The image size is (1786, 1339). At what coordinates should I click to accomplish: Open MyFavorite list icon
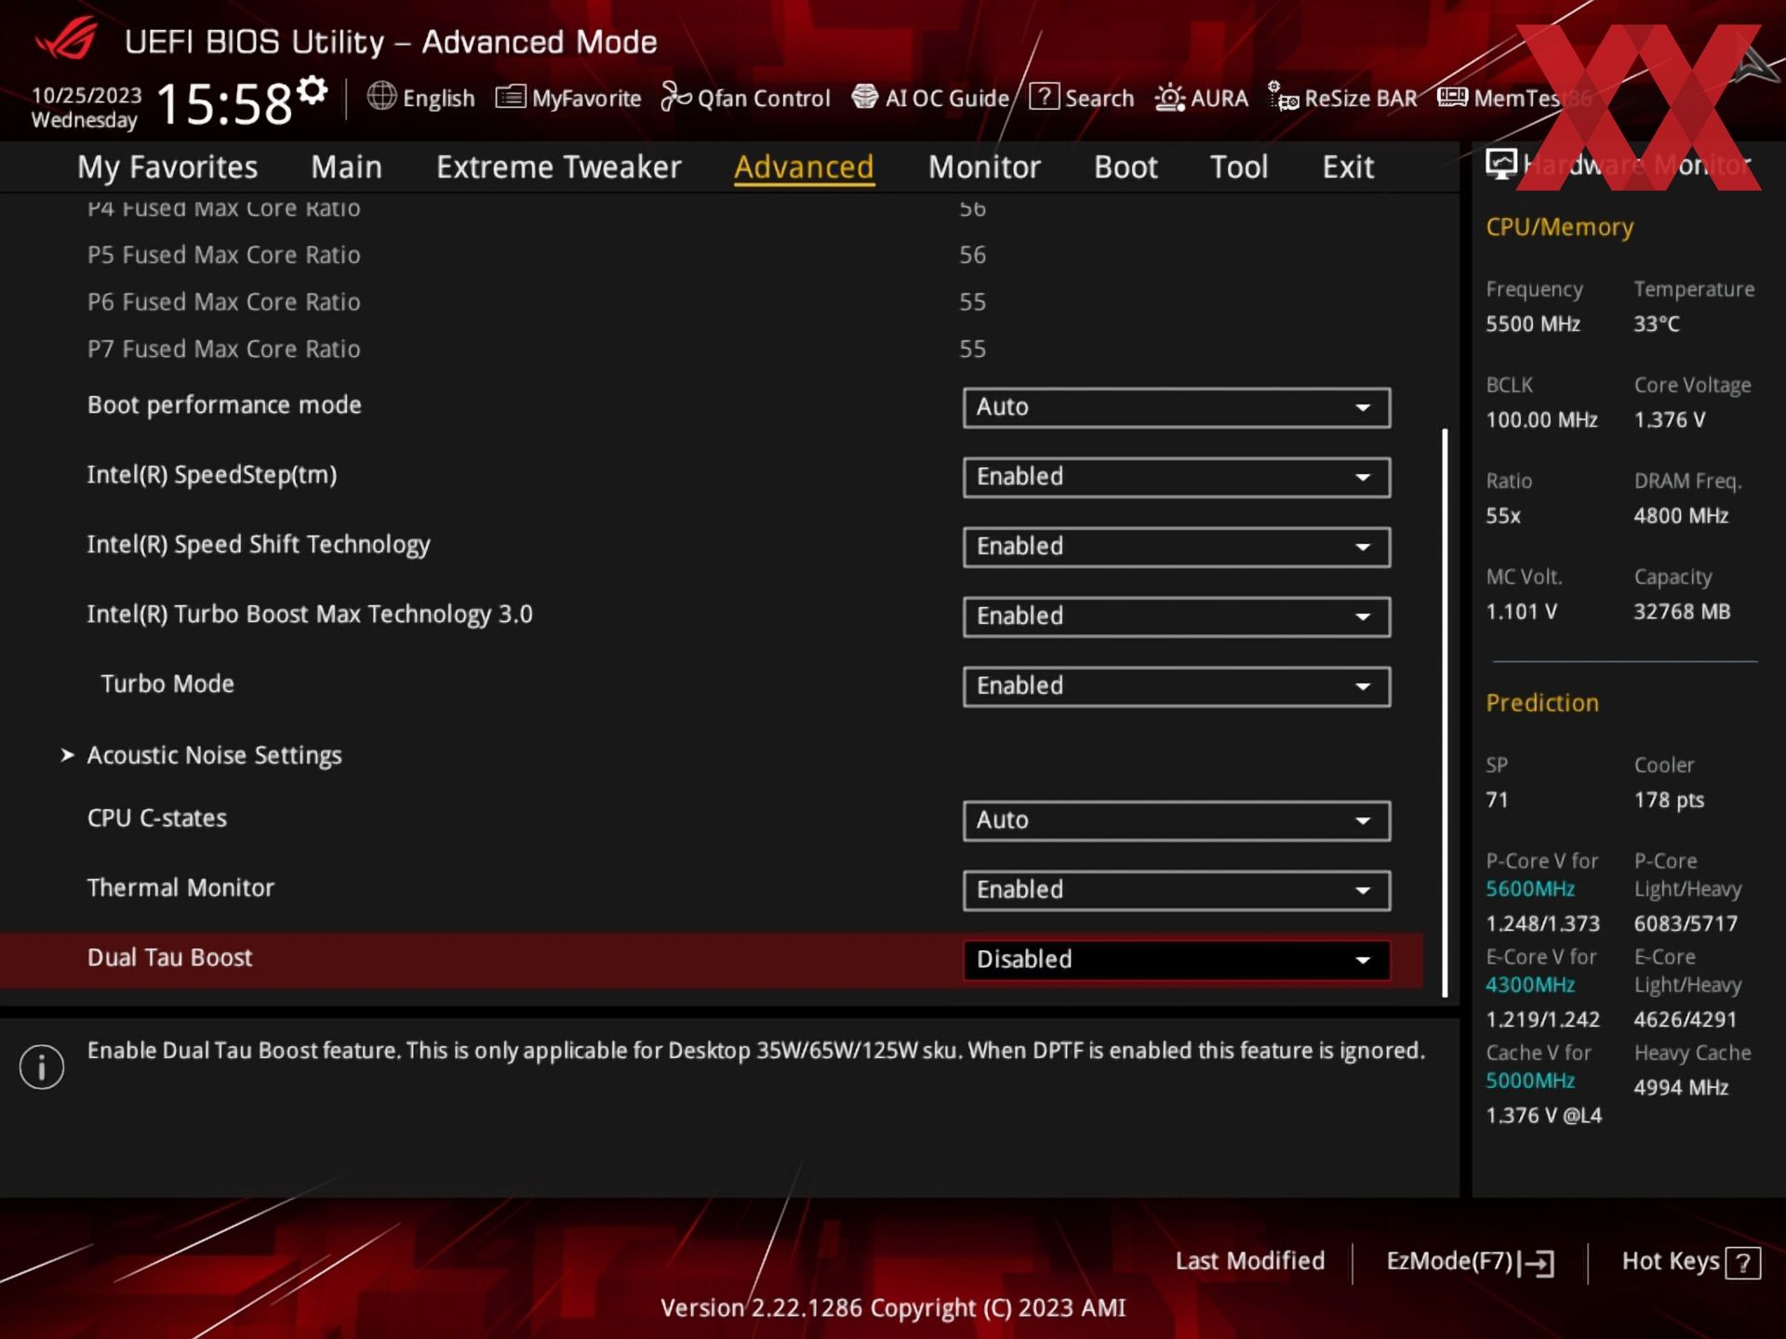511,97
